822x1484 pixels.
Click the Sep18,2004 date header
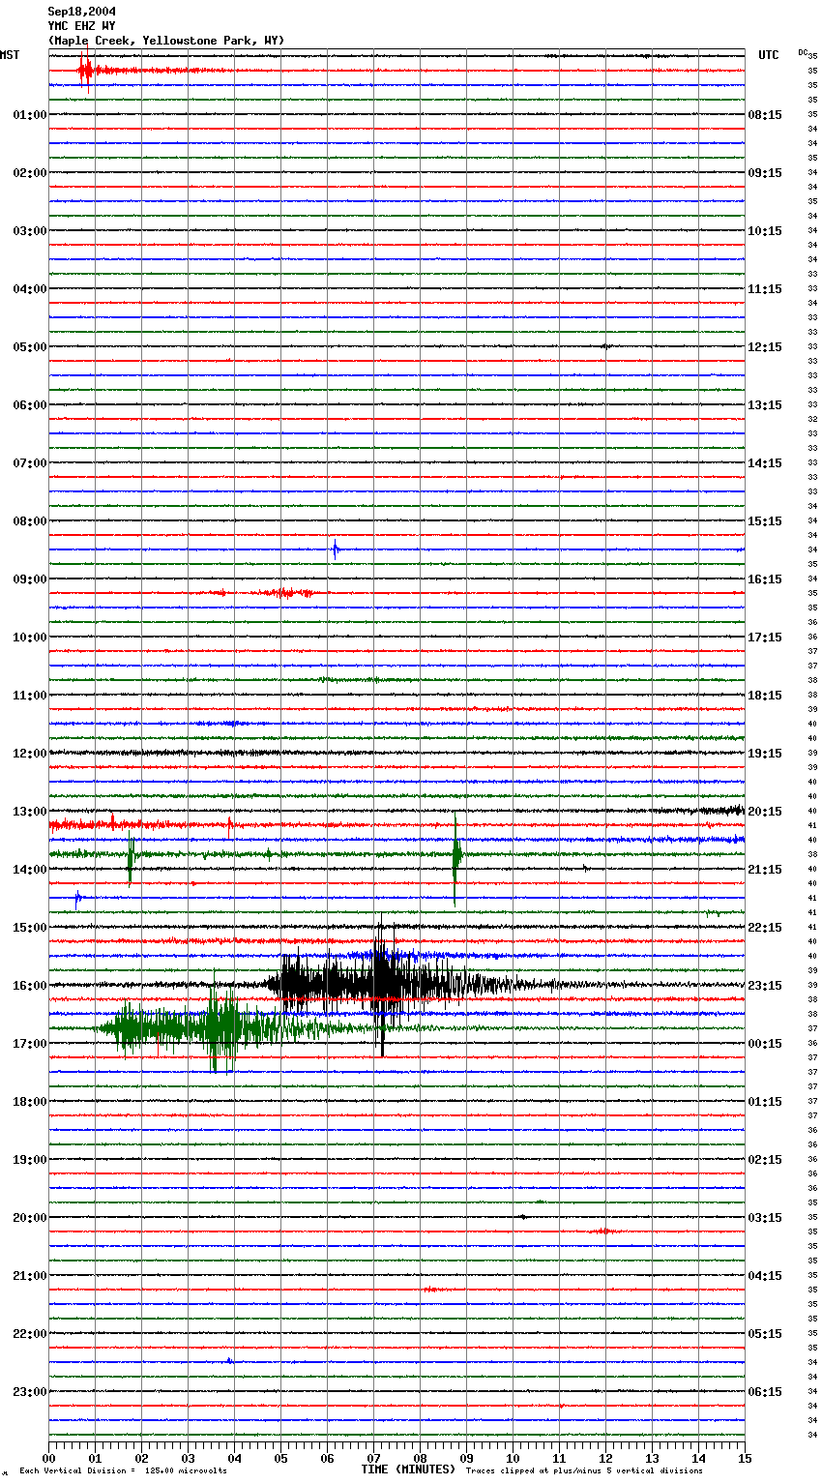(81, 12)
